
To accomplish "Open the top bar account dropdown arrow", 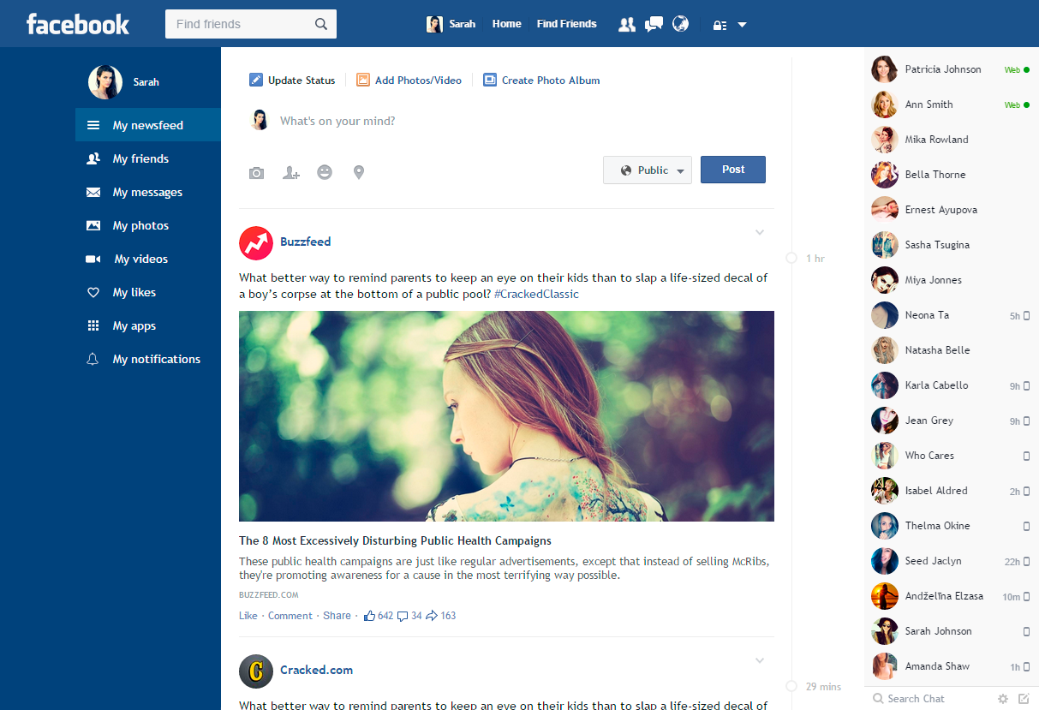I will point(743,25).
